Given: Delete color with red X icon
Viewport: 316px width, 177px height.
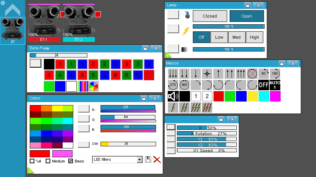Looking at the screenshot, I should (157, 159).
